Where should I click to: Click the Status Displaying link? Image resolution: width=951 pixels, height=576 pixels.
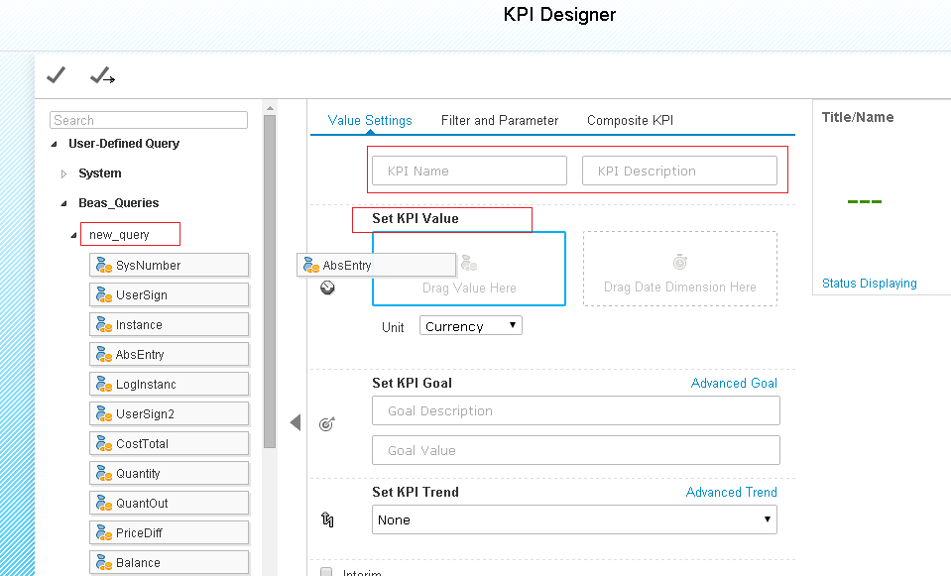pyautogui.click(x=869, y=283)
